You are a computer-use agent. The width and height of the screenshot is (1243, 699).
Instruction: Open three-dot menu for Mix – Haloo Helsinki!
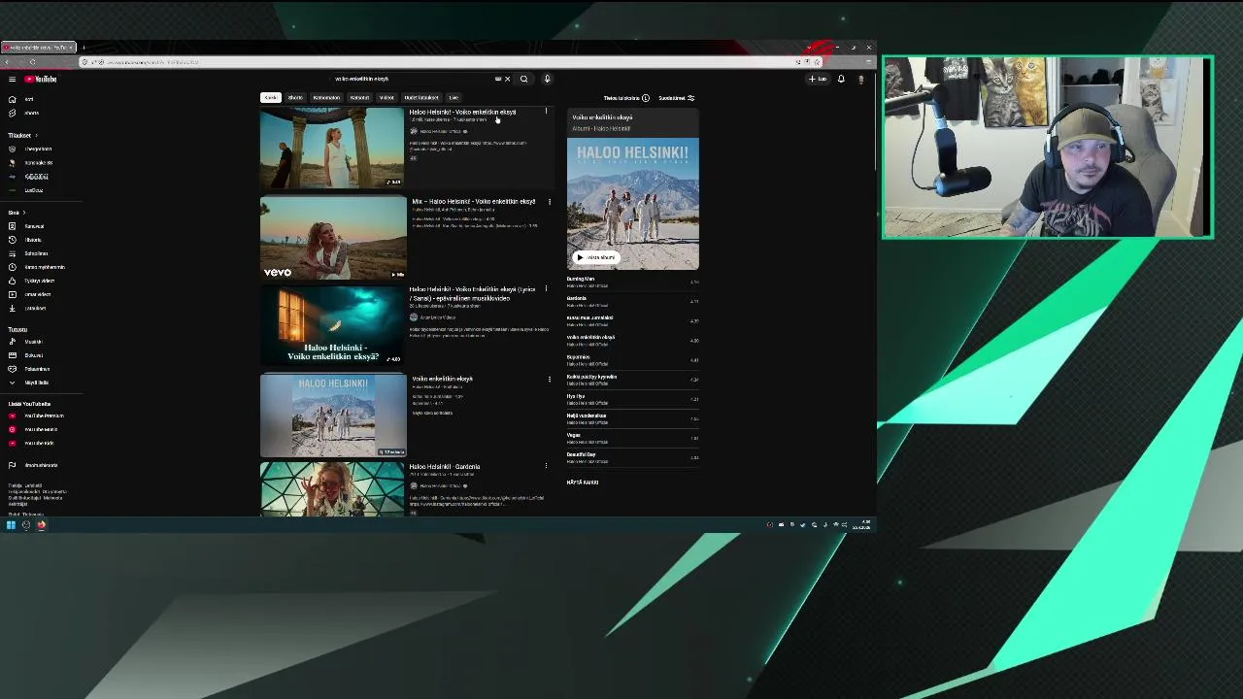coord(550,202)
